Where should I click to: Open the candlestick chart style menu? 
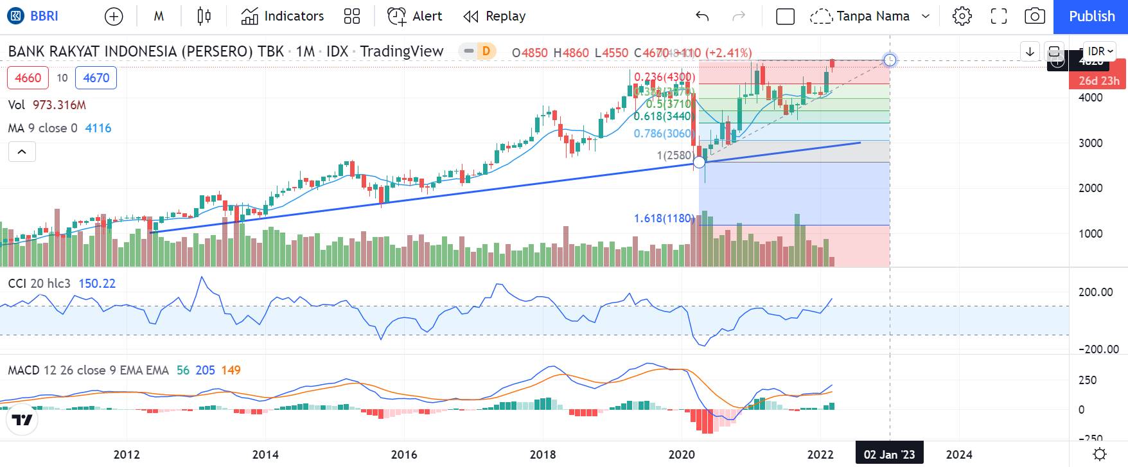point(204,16)
